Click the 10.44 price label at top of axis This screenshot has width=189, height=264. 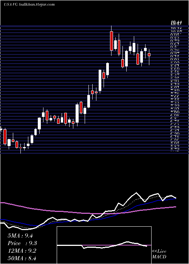[176, 22]
